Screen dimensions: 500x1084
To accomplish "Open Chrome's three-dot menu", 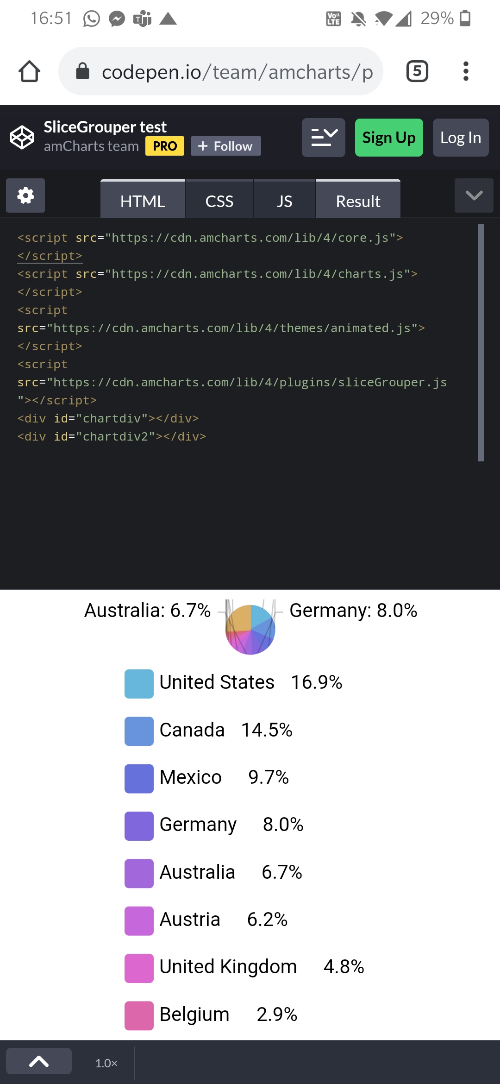I will [x=466, y=71].
